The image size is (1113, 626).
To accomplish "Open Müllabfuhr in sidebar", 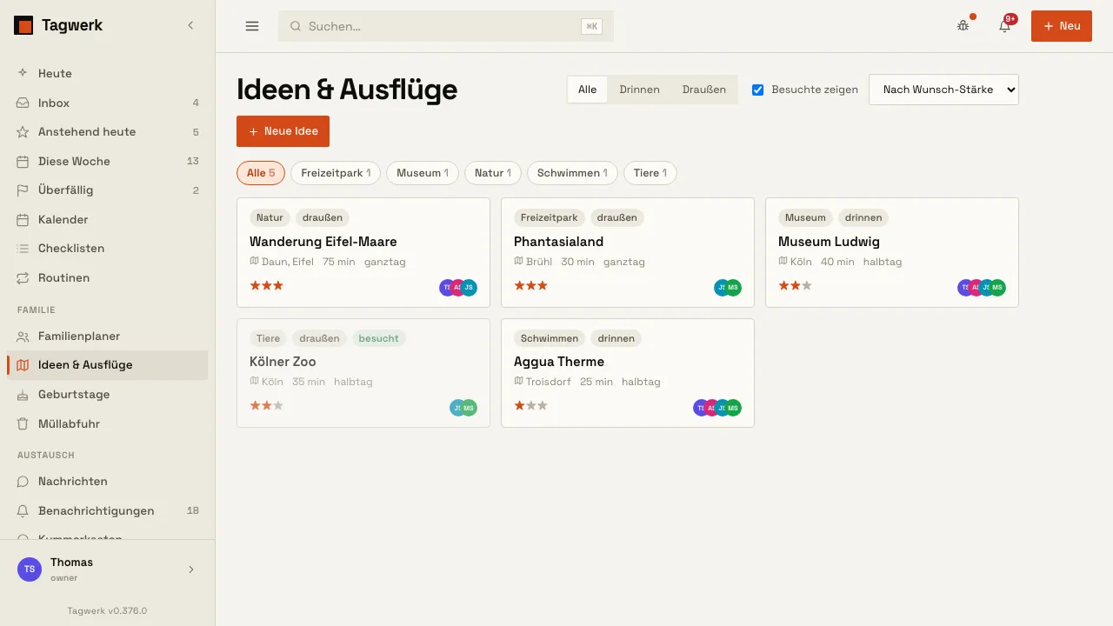I will click(108, 424).
